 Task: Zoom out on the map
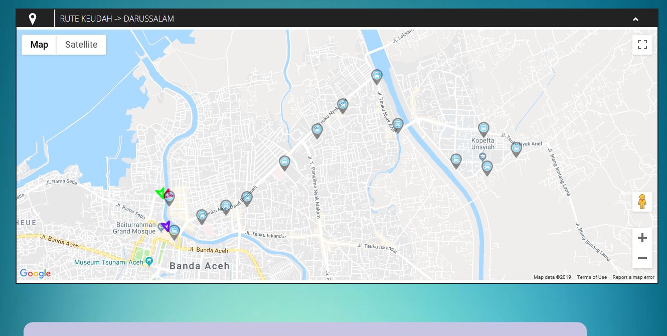[642, 259]
